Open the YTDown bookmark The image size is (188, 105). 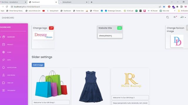[94, 11]
